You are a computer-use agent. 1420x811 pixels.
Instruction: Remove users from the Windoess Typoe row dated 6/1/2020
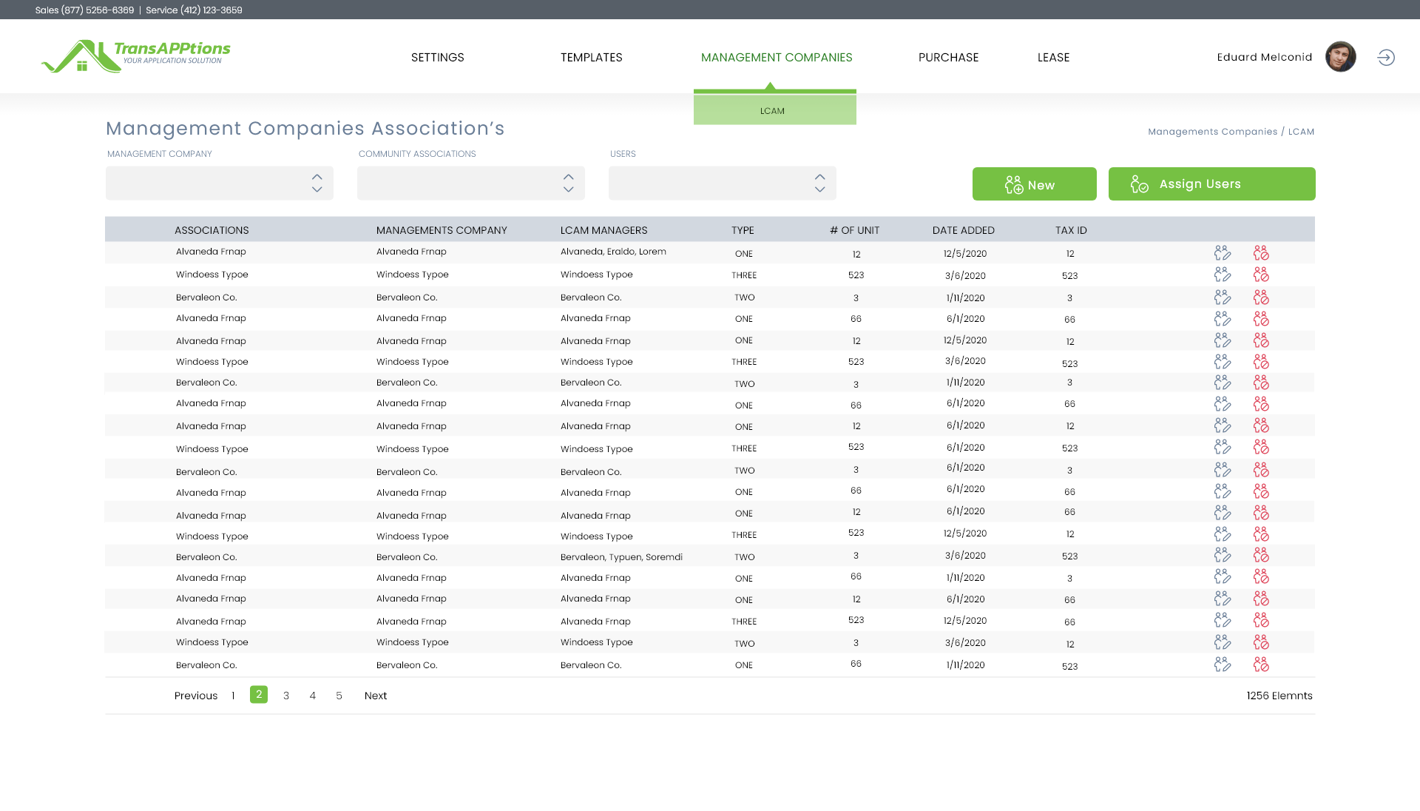tap(1261, 447)
